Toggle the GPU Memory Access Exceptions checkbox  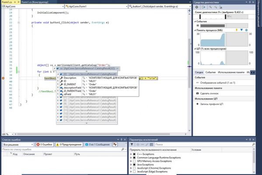coord(134,161)
